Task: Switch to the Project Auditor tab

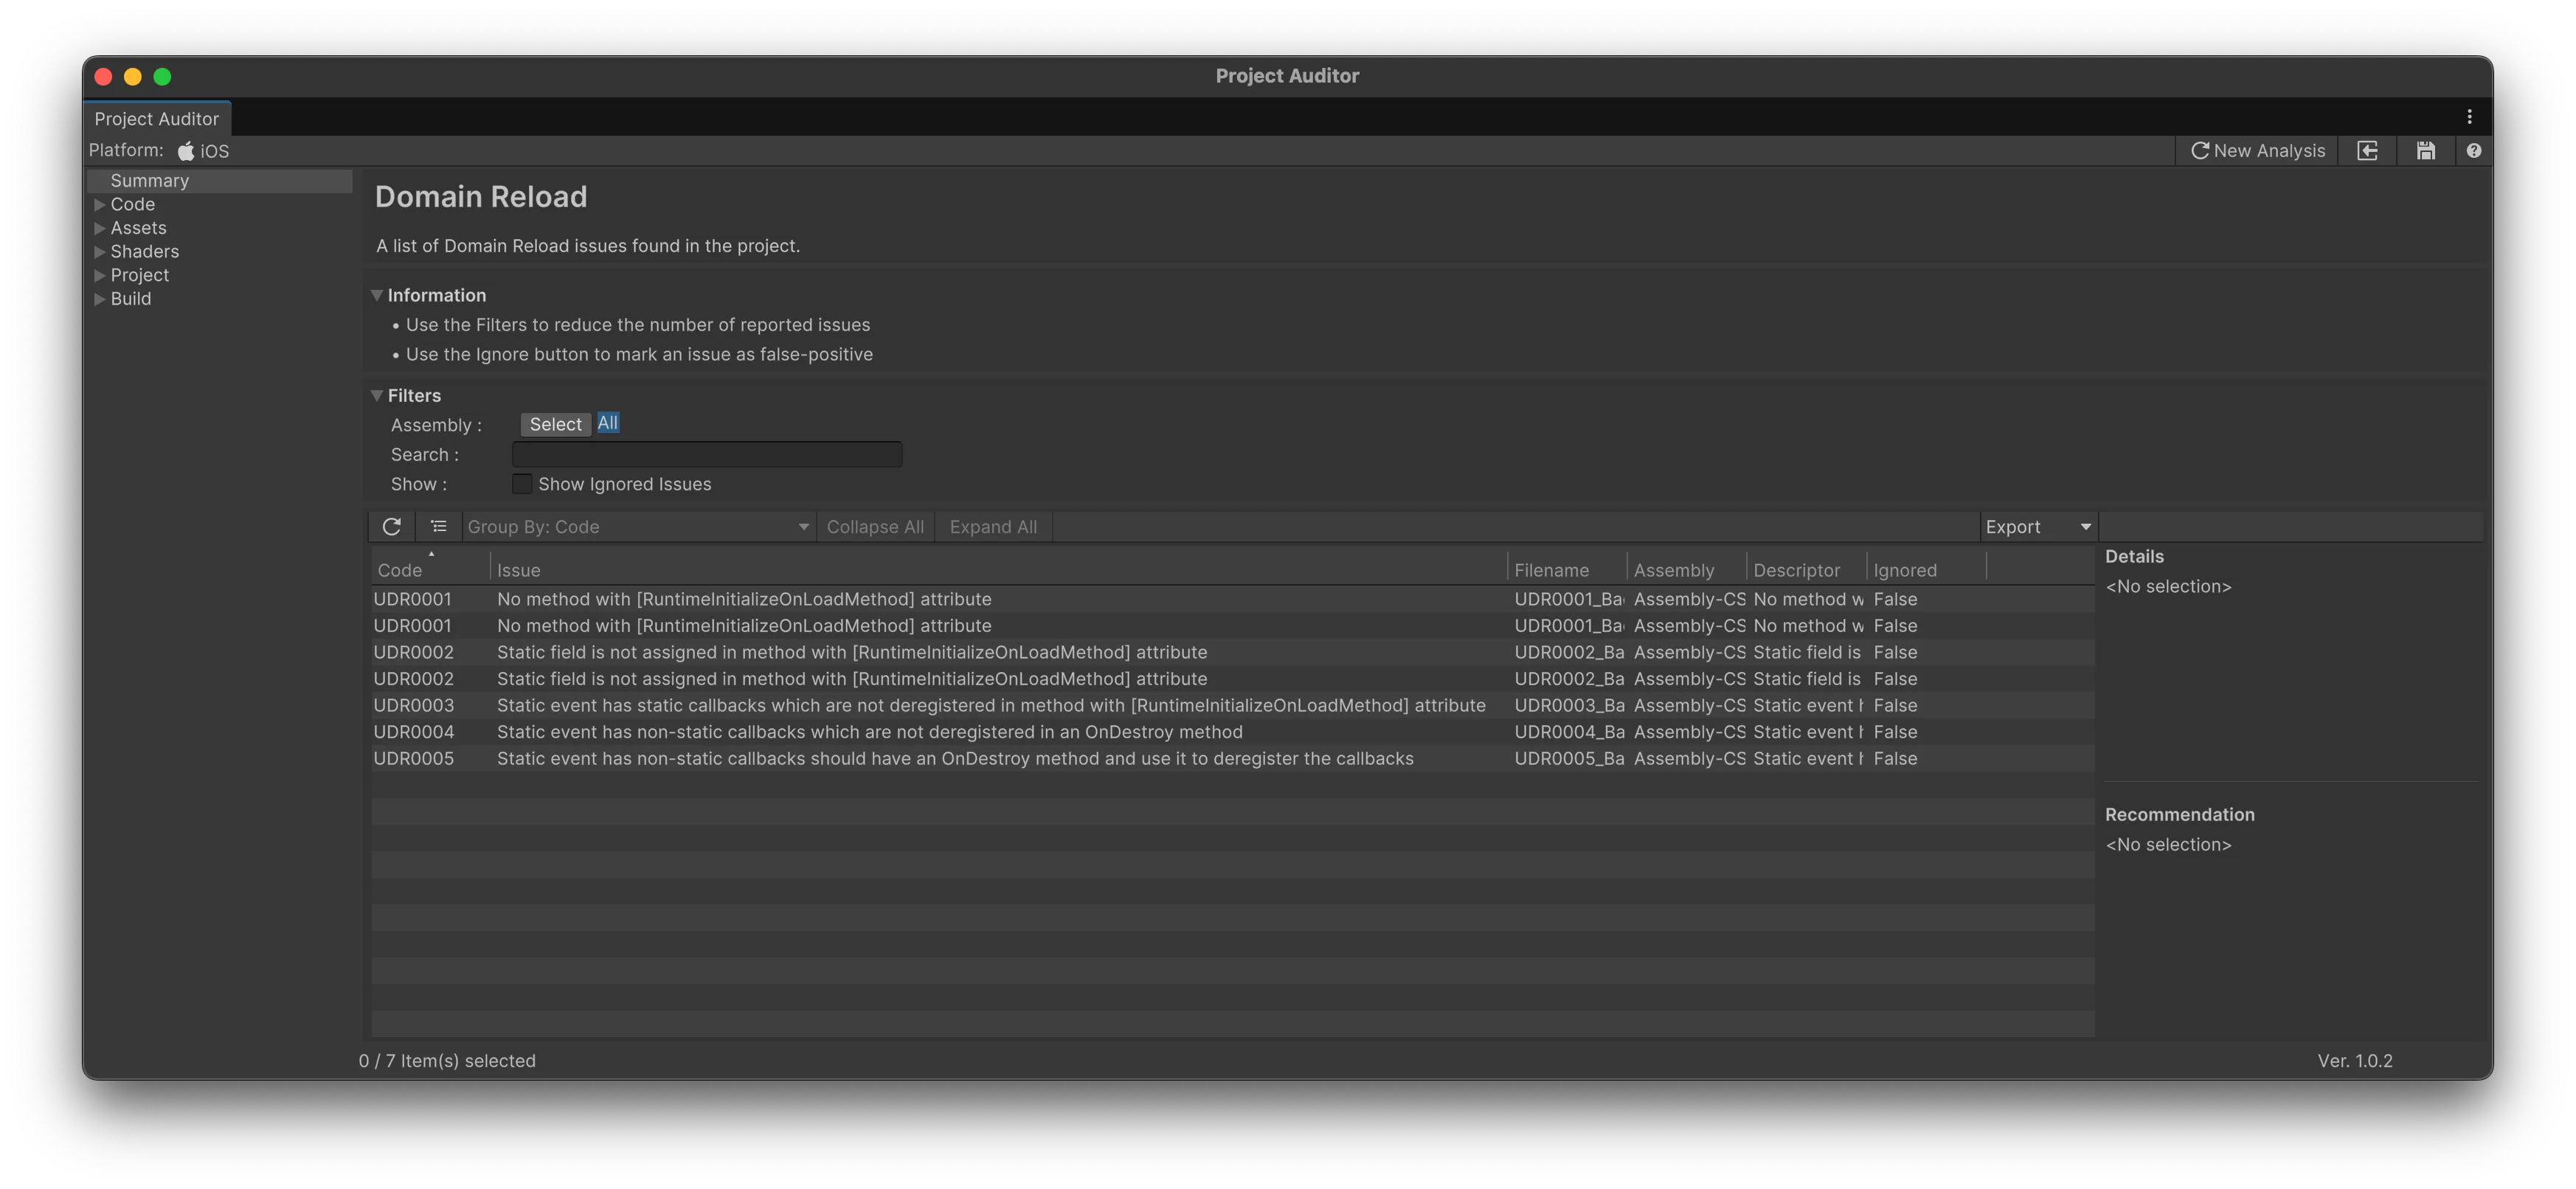Action: [157, 118]
